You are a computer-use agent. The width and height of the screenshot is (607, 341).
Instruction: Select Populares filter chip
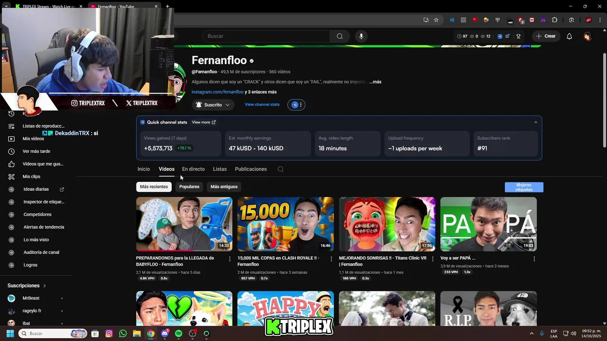(189, 187)
